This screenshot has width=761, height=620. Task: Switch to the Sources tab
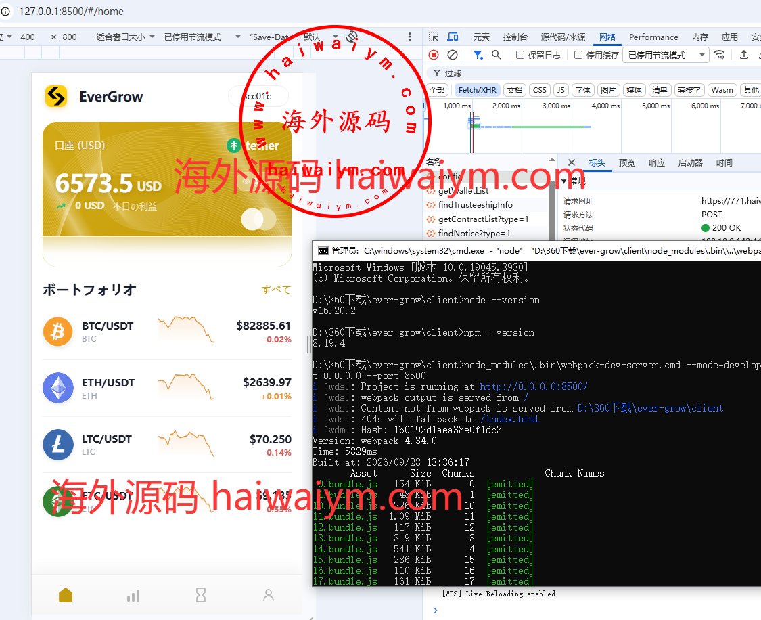click(563, 37)
